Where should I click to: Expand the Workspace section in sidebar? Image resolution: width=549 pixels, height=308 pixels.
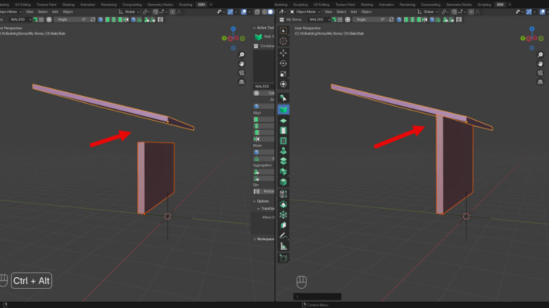(264, 239)
